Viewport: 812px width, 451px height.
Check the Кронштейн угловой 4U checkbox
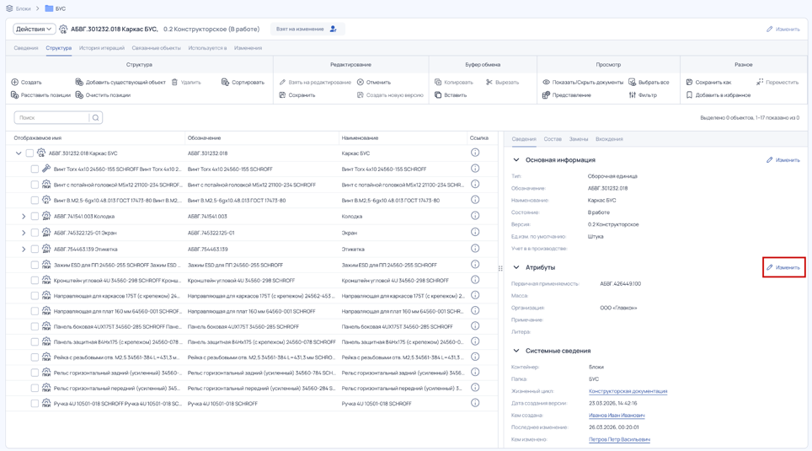pyautogui.click(x=35, y=280)
